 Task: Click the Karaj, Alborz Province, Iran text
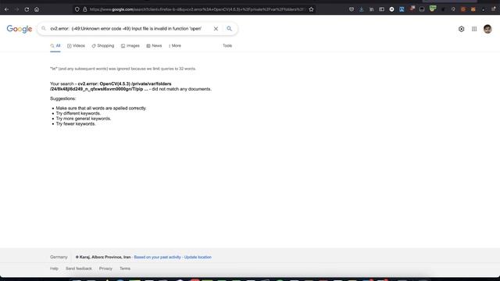tap(105, 257)
